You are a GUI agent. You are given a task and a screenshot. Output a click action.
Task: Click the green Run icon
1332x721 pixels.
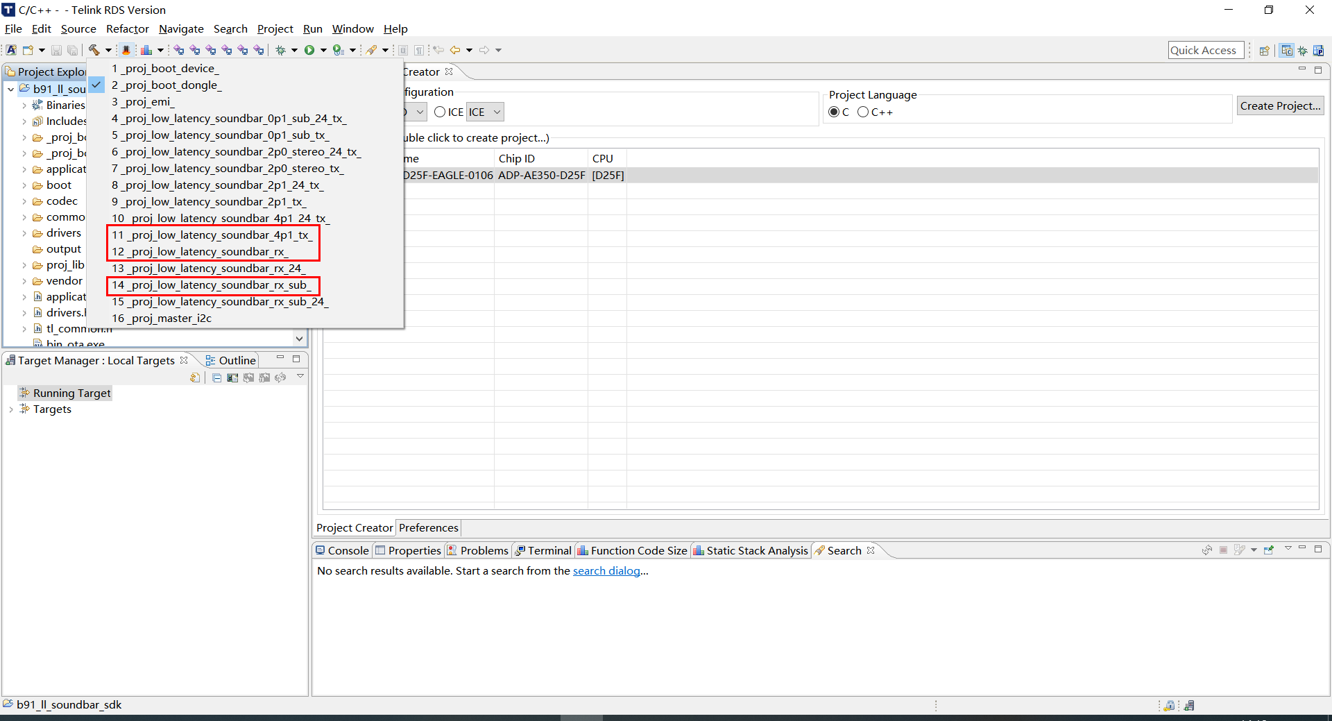311,50
